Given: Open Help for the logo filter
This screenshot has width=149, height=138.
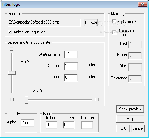Looking at the screenshot, I should point(130,119).
